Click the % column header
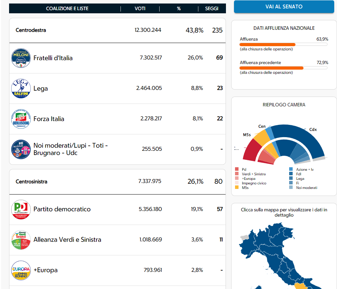337x289 pixels. [x=179, y=9]
